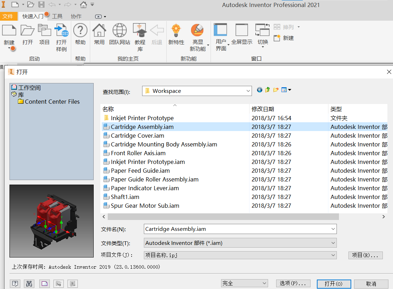The image size is (393, 289).
Task: Sort files by Name column header
Action: coord(175,109)
